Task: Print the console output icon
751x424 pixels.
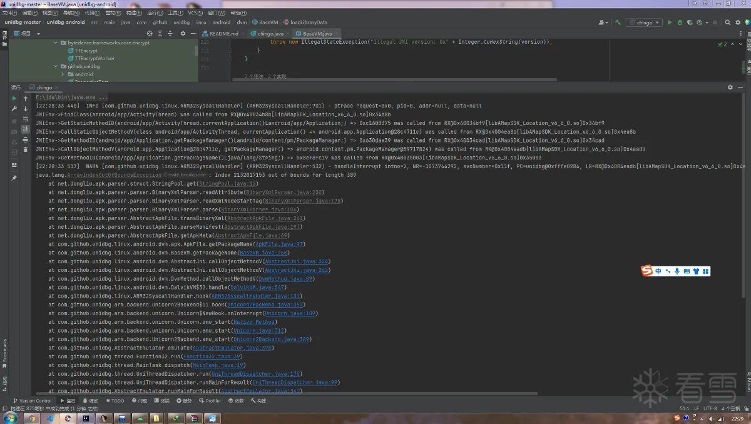Action: click(26, 139)
